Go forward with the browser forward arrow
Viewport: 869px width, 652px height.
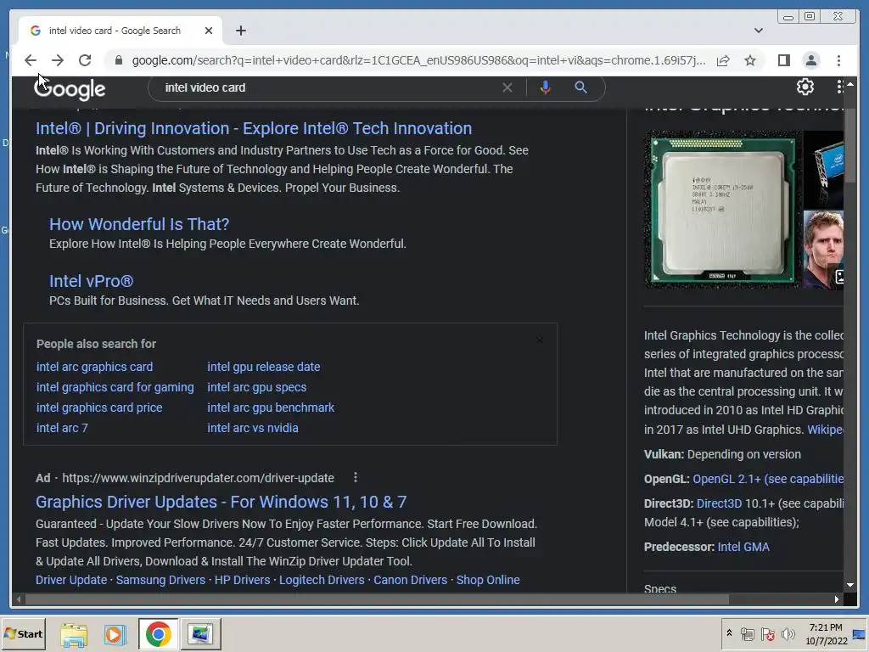58,60
